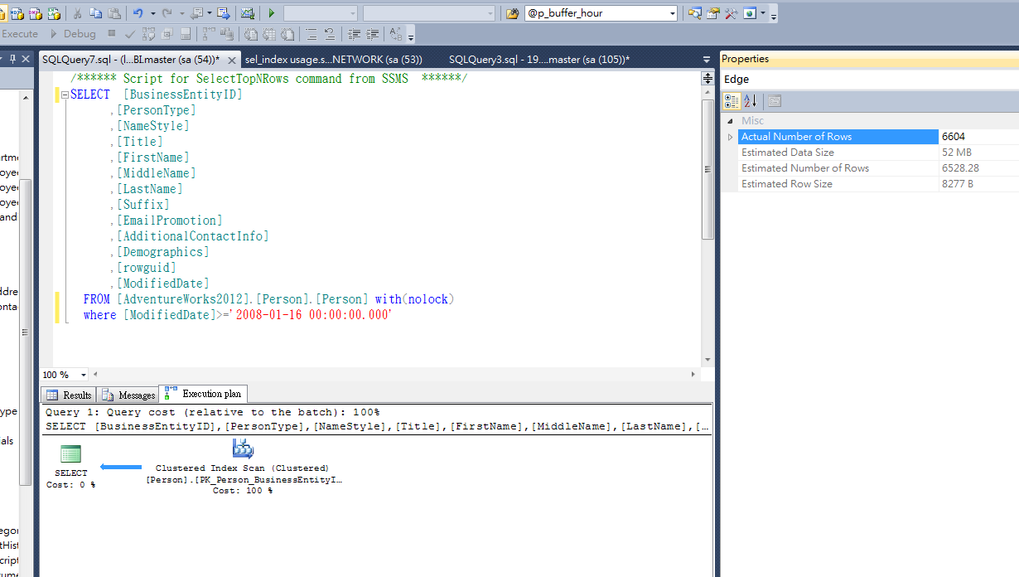Switch Properties panel to categorized view
Screen dimensions: 1019x577
[732, 100]
